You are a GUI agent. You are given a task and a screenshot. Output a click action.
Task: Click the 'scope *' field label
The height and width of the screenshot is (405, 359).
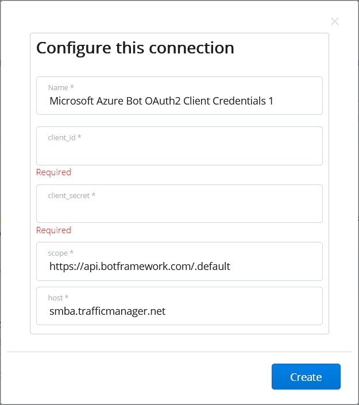click(x=60, y=253)
